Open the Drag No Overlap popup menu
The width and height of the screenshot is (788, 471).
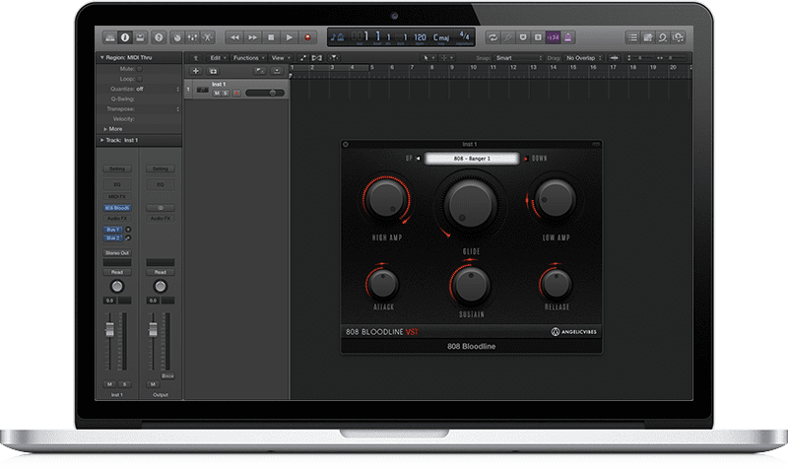(583, 58)
